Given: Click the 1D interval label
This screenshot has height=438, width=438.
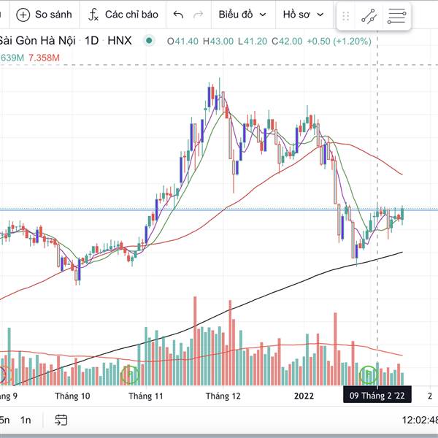Looking at the screenshot, I should tap(92, 41).
